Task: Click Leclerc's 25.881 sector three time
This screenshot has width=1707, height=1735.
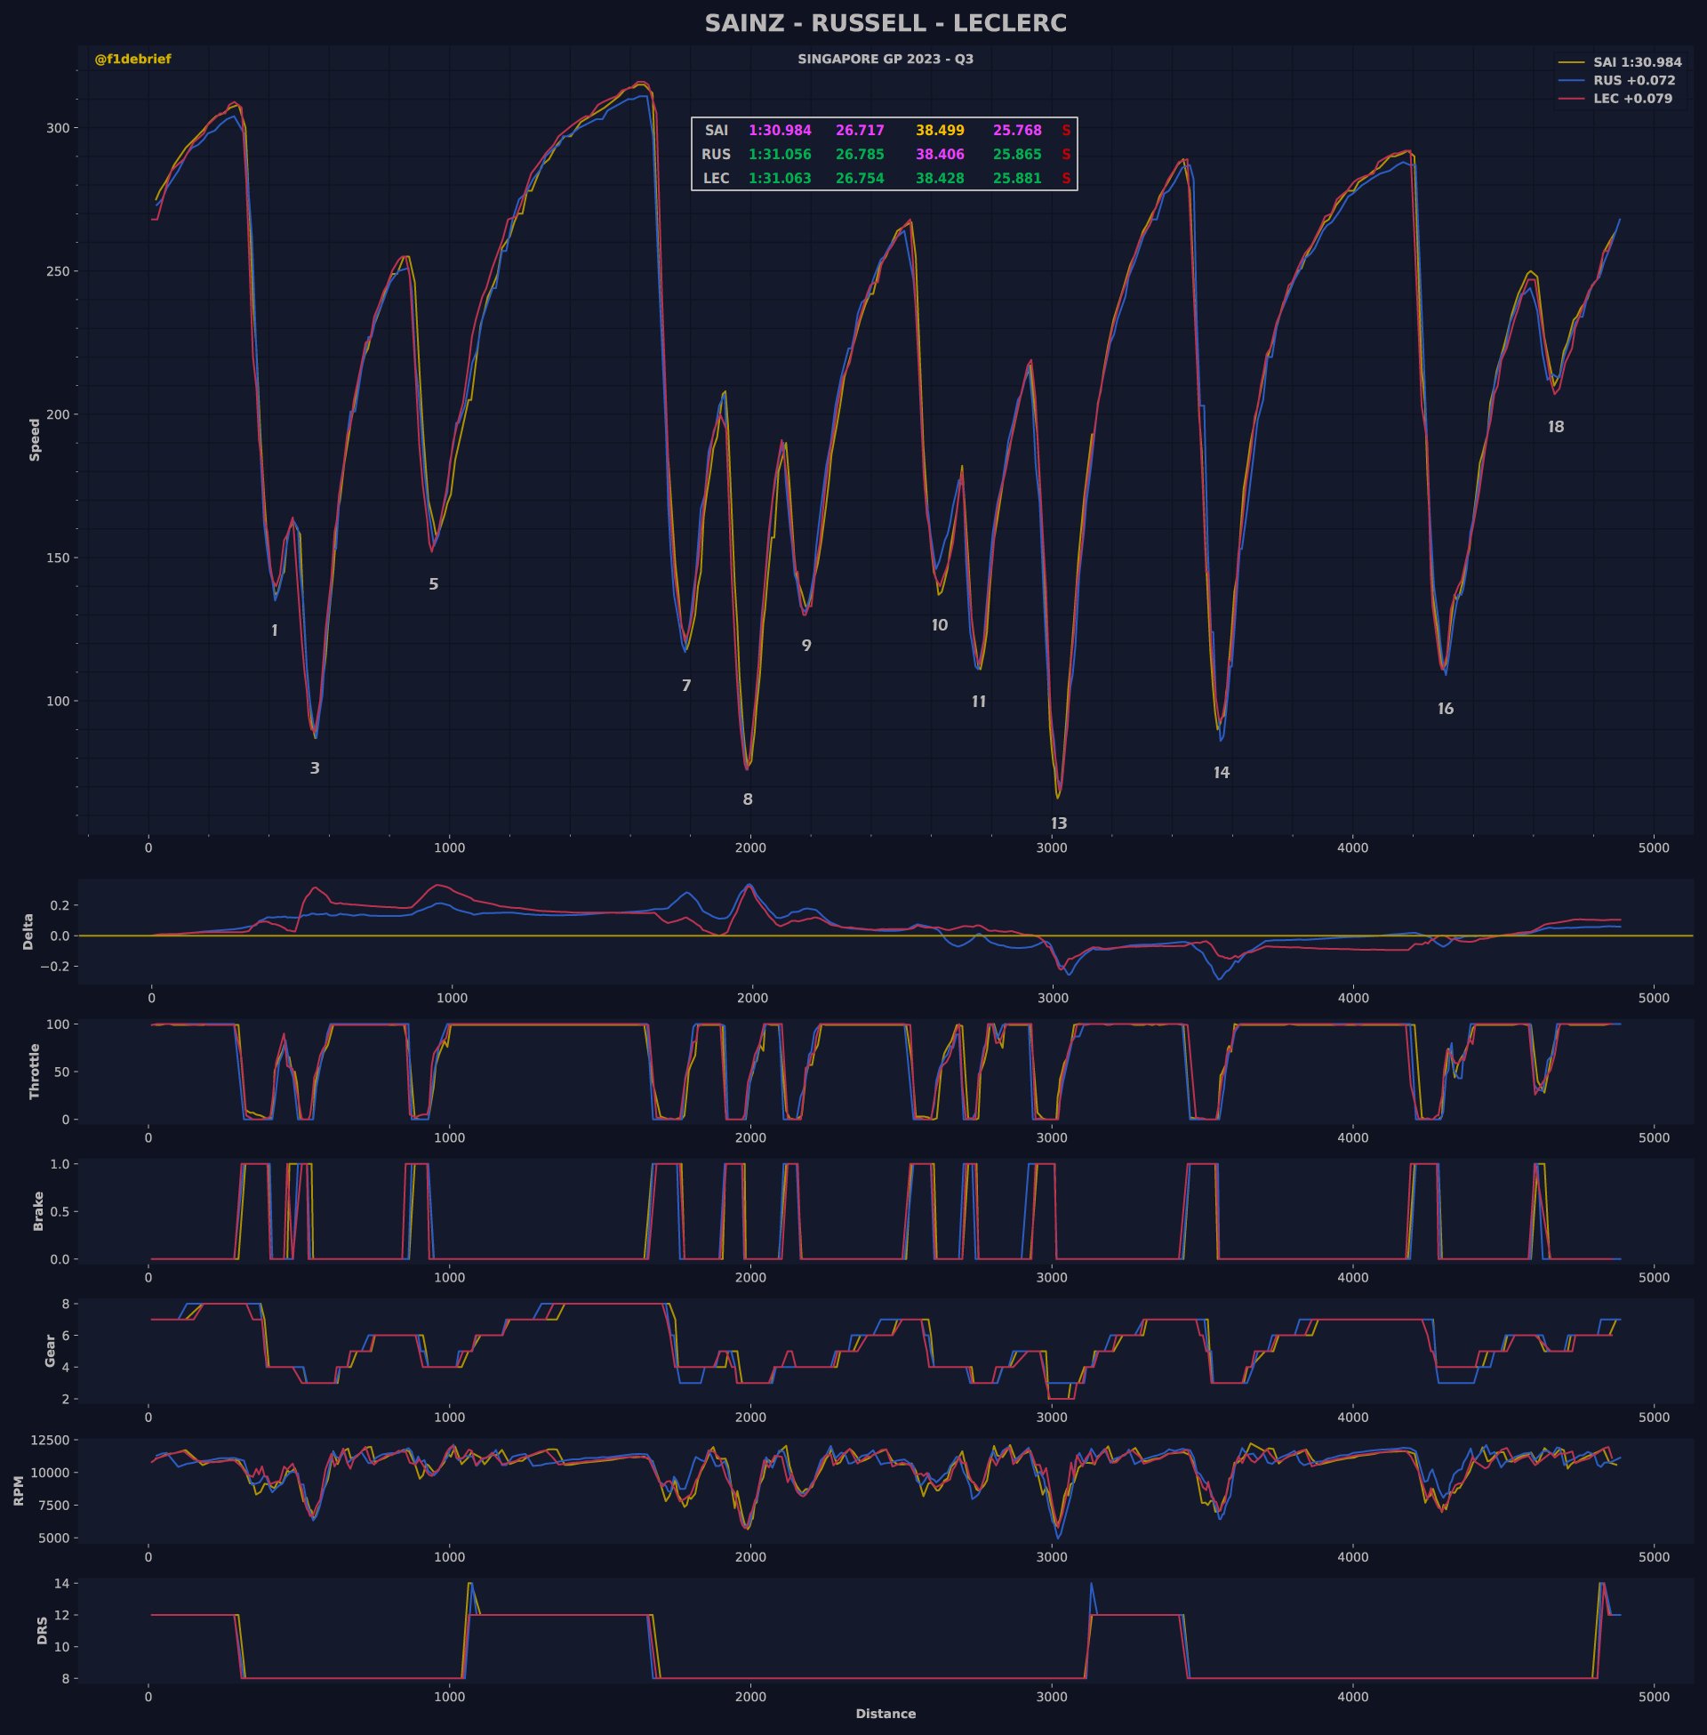Action: click(1017, 179)
